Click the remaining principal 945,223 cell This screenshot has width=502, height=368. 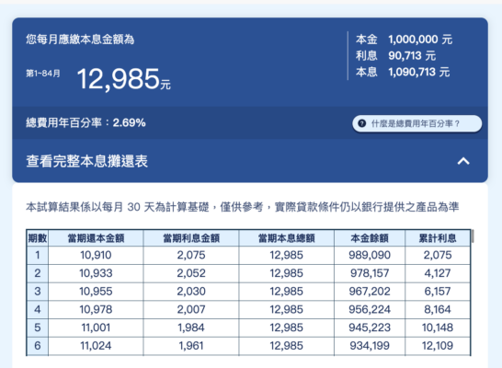click(x=370, y=328)
